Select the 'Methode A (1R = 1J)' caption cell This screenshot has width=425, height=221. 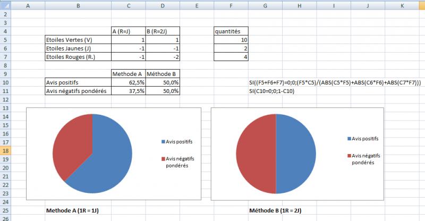pos(78,210)
